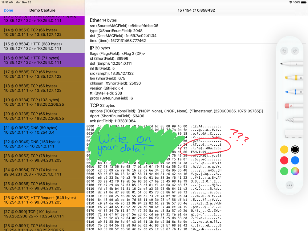This screenshot has height=231, width=308.
Task: Select the eraser tool
Action: click(x=294, y=106)
